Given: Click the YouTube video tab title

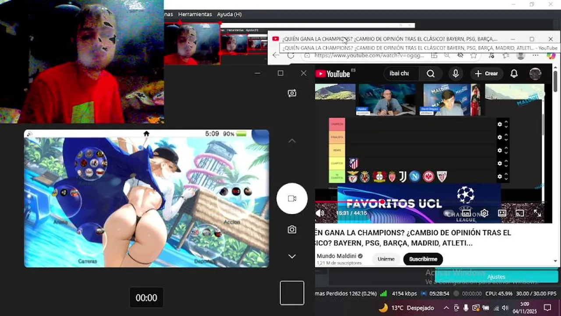Looking at the screenshot, I should pyautogui.click(x=390, y=39).
